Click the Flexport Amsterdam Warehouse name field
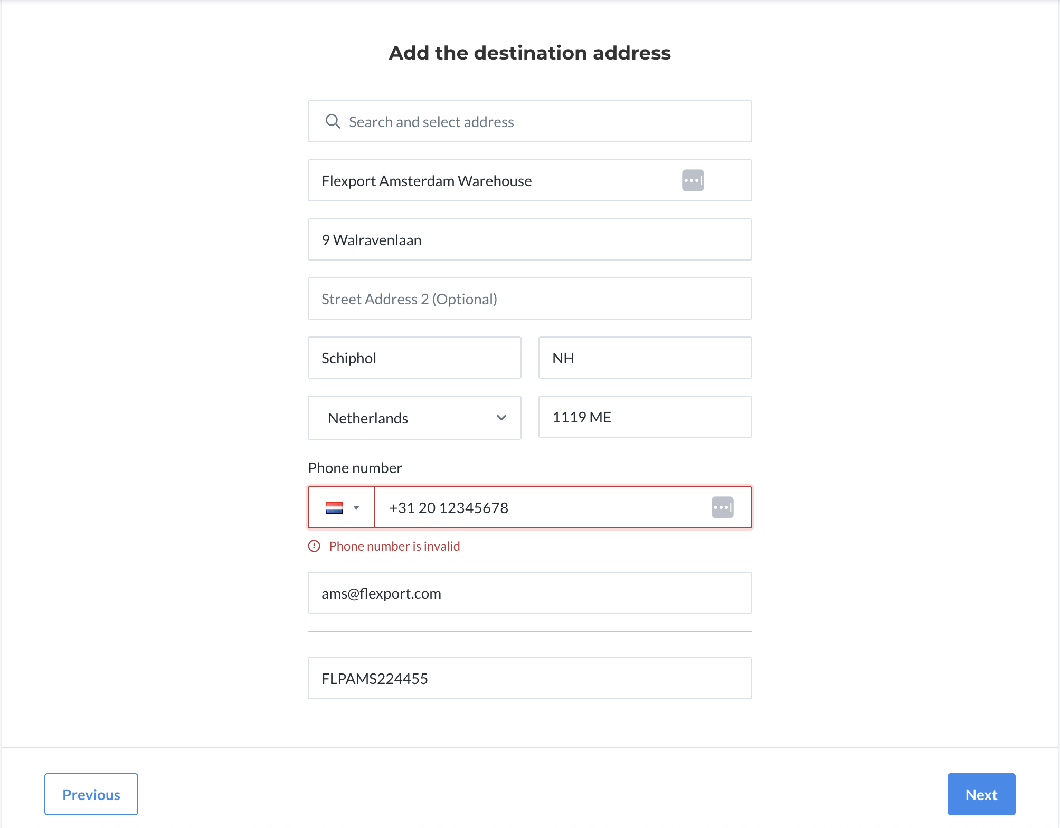The image size is (1060, 828). click(x=530, y=180)
